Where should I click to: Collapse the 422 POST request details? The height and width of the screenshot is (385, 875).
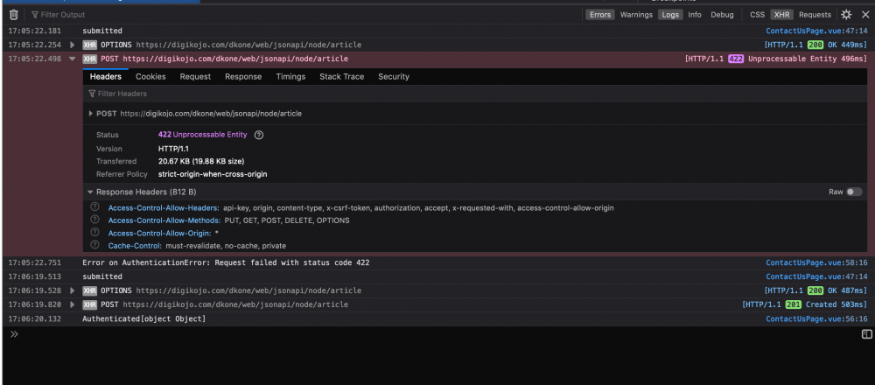tap(72, 59)
